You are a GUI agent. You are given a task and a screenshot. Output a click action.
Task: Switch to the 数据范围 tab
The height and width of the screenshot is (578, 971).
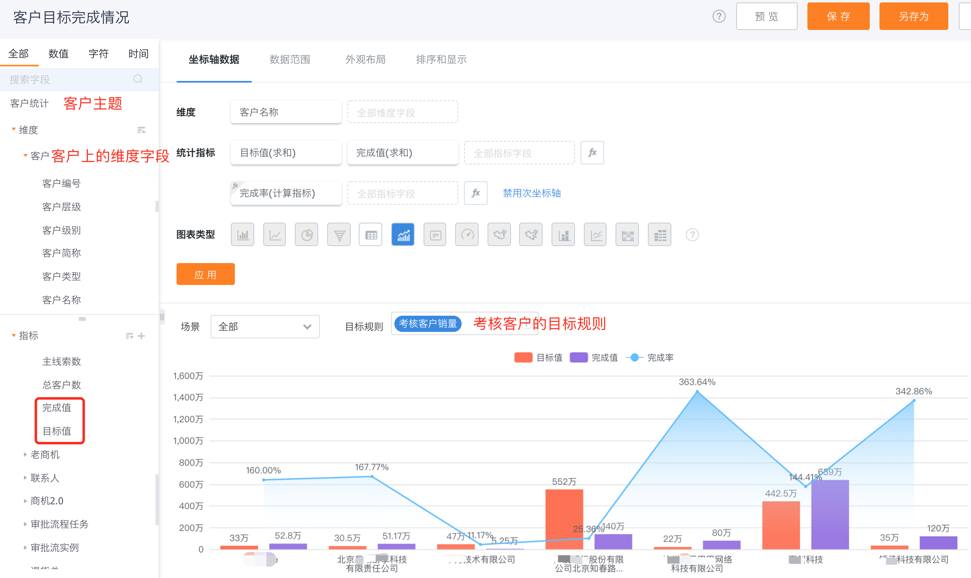(290, 59)
